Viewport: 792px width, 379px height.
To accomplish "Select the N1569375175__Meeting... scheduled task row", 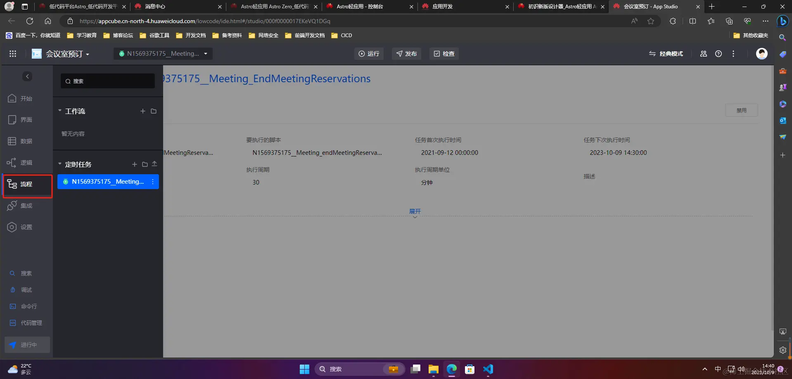I will pos(108,182).
